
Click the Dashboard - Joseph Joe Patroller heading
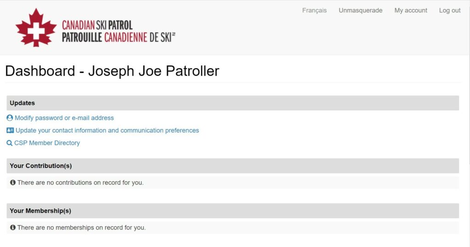click(x=112, y=71)
